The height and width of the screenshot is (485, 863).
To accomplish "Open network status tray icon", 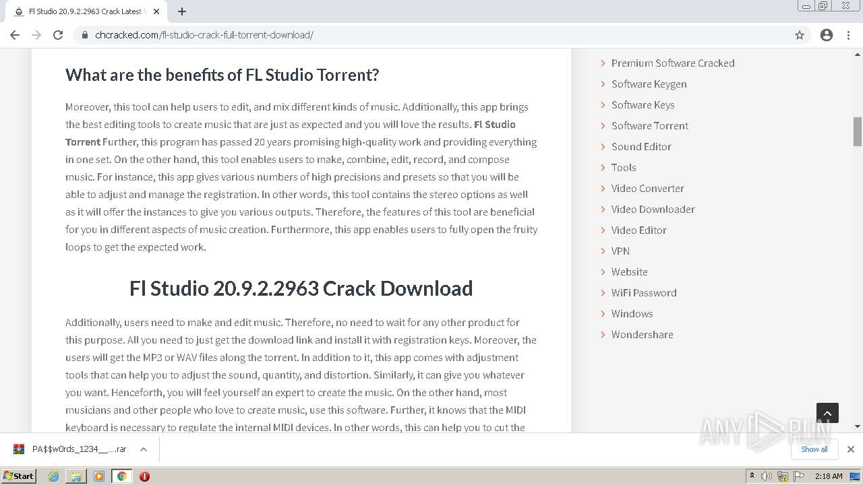I will coord(783,476).
